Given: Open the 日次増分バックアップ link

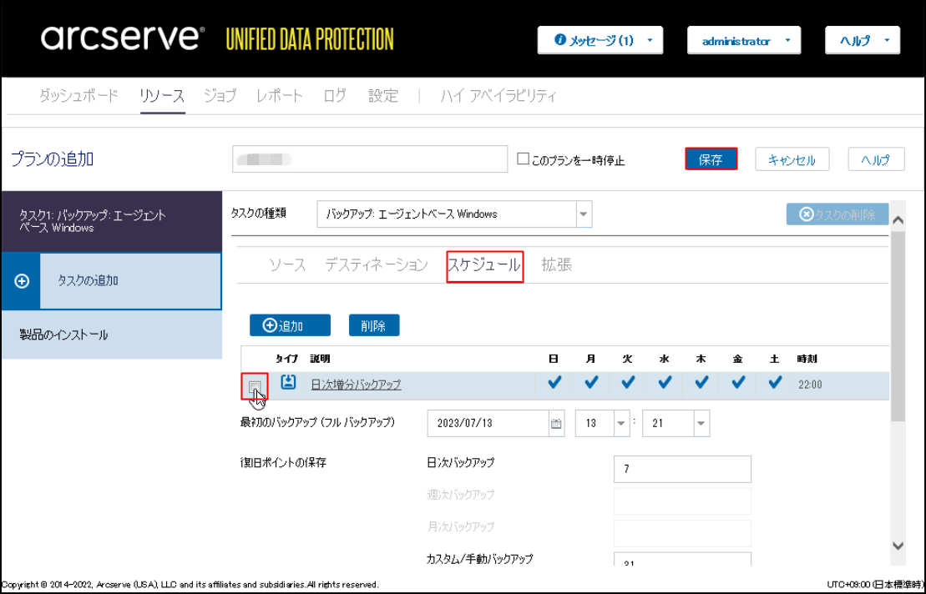Looking at the screenshot, I should point(356,385).
